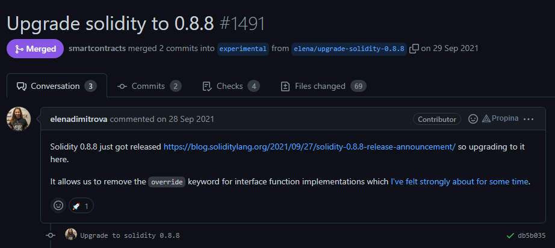Click the green check status icon for the commit
Image resolution: width=555 pixels, height=248 pixels.
[510, 235]
